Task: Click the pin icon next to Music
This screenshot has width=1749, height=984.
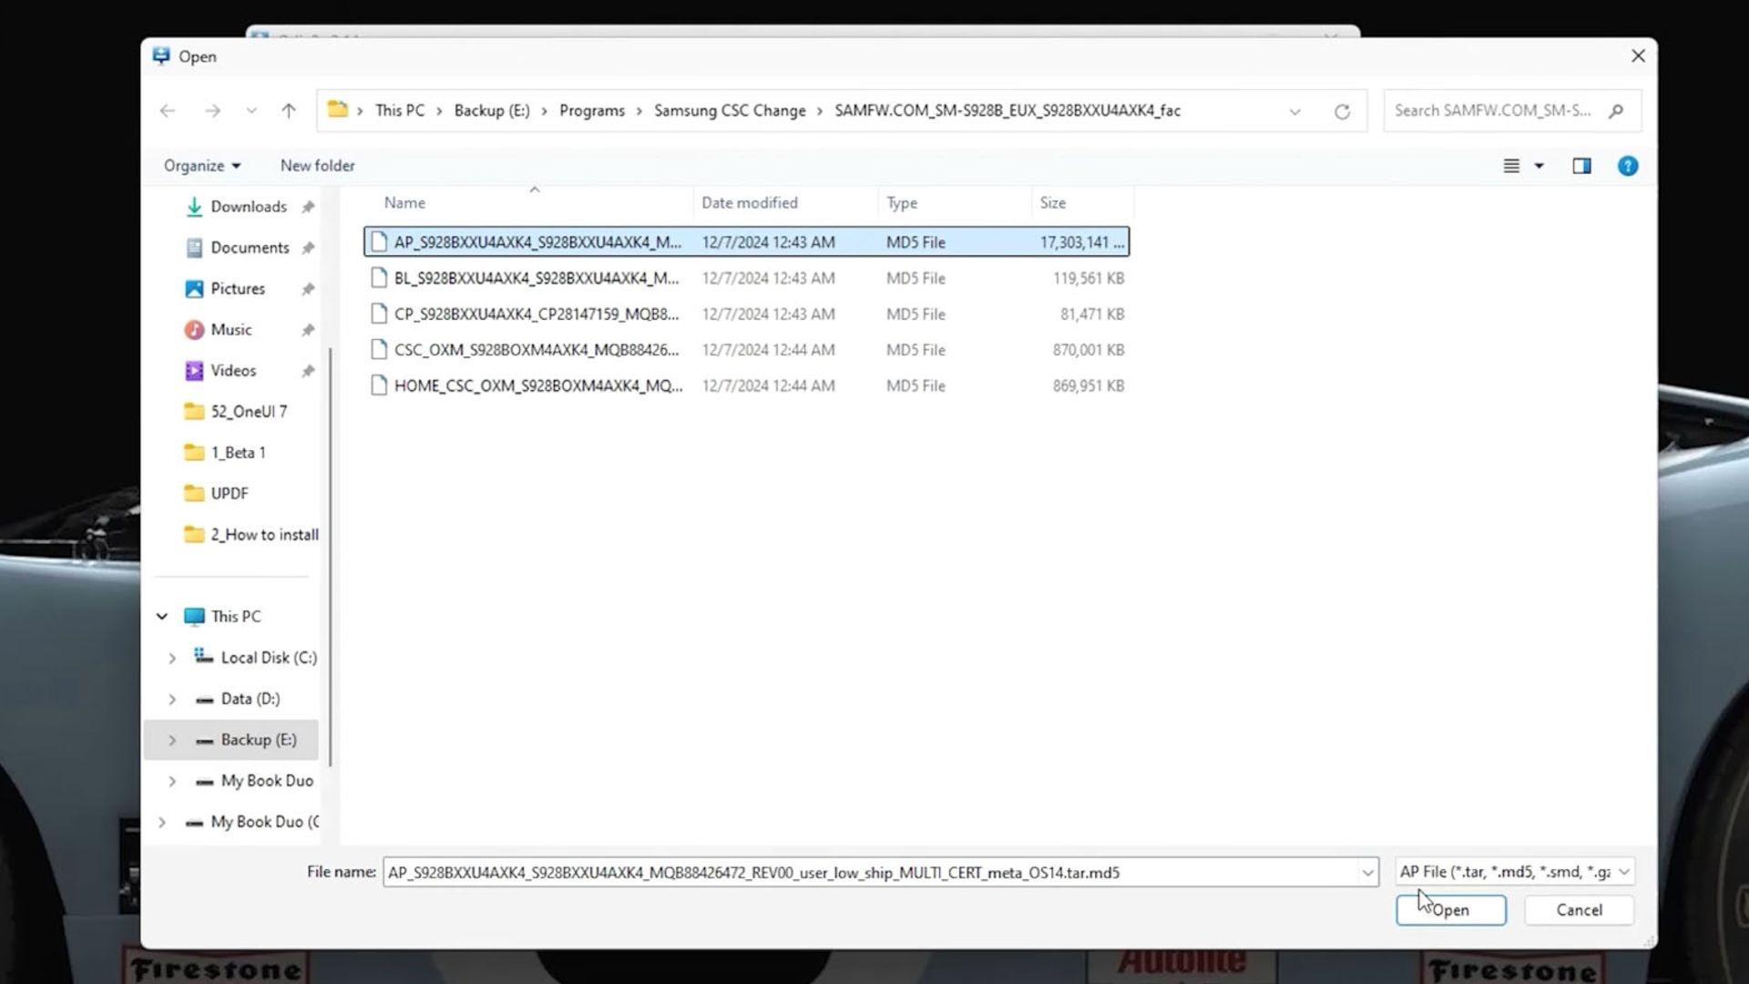Action: 308,330
